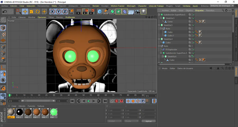Add a Floor environment object
The width and height of the screenshot is (238, 127).
(x=131, y=12)
